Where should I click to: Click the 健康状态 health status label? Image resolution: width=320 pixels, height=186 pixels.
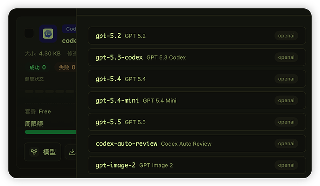click(34, 79)
